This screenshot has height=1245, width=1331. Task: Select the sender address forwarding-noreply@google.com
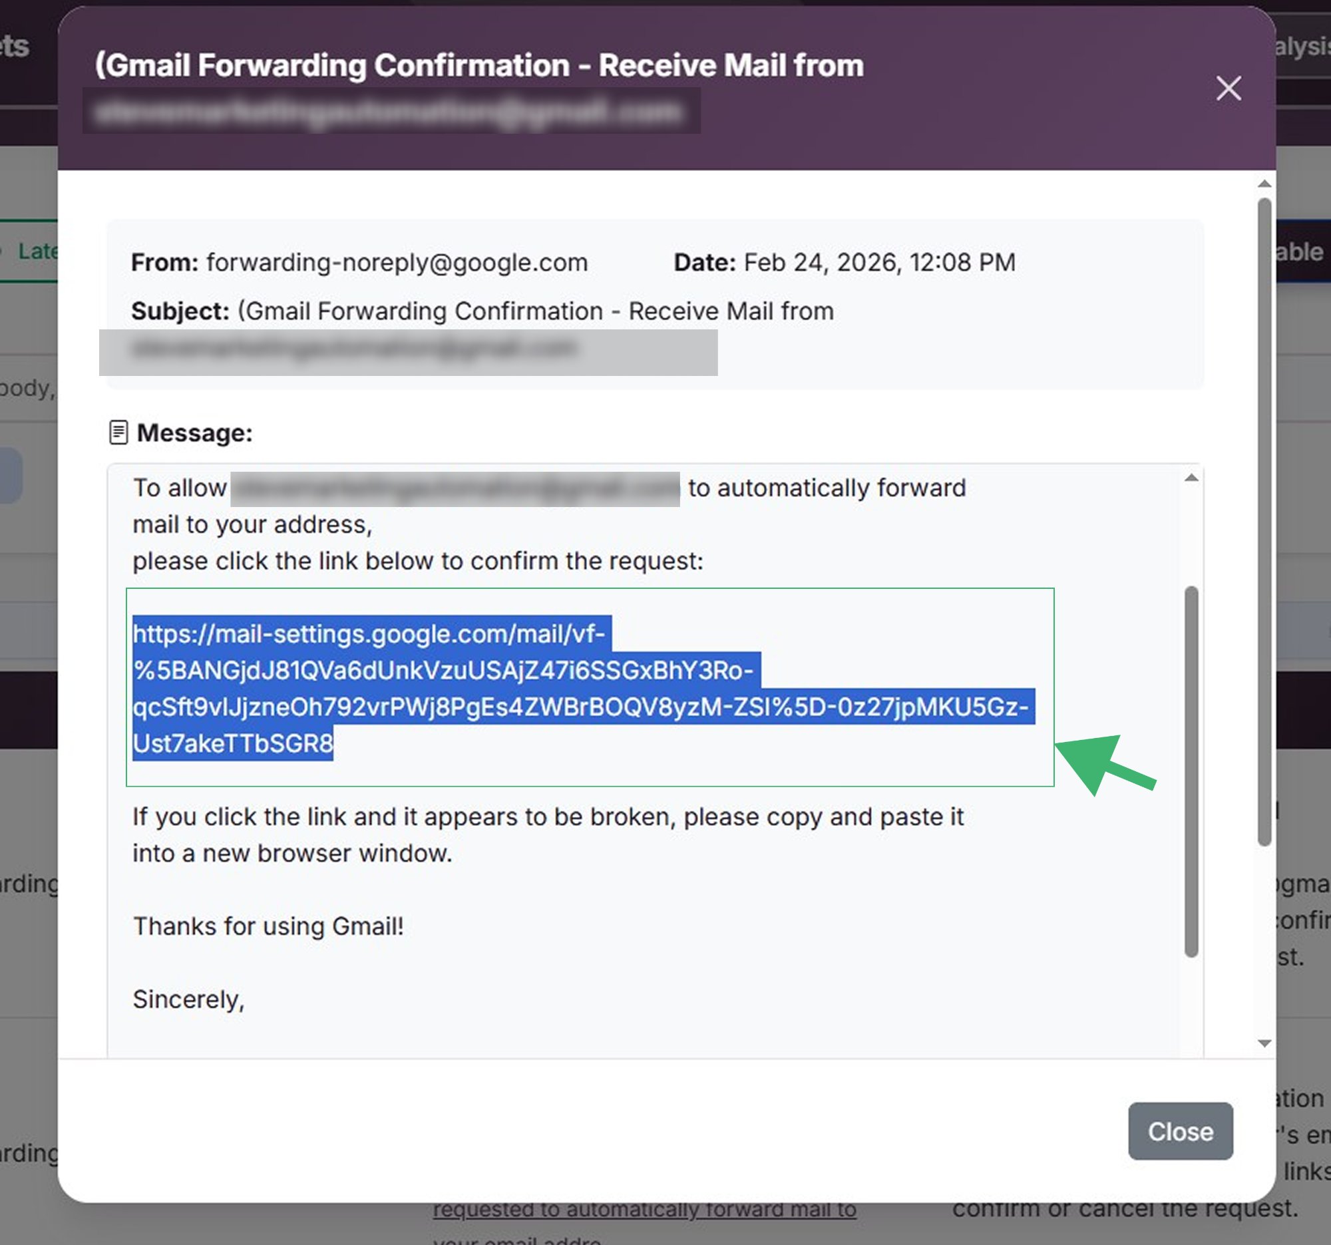click(398, 262)
